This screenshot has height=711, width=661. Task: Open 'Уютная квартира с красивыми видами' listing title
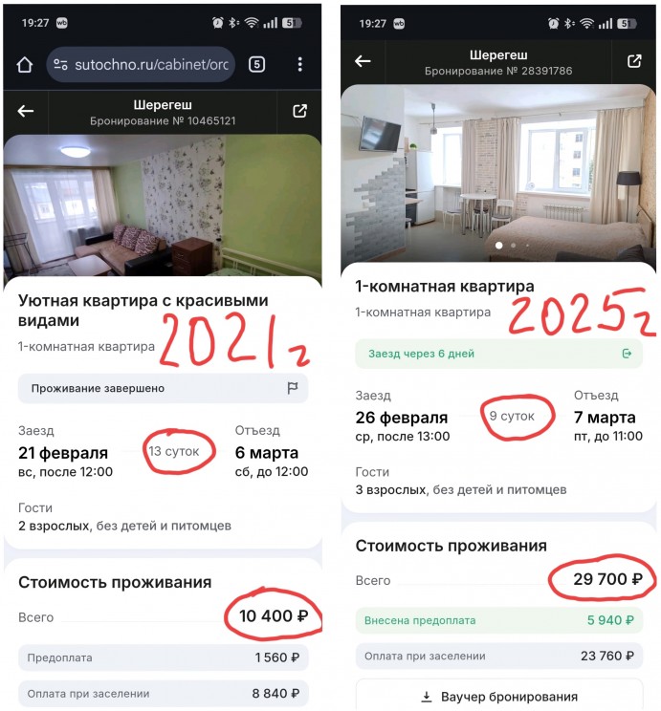click(143, 311)
